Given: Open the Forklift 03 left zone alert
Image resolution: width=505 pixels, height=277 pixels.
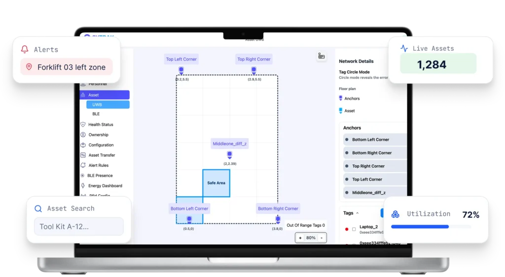Looking at the screenshot, I should (x=67, y=67).
